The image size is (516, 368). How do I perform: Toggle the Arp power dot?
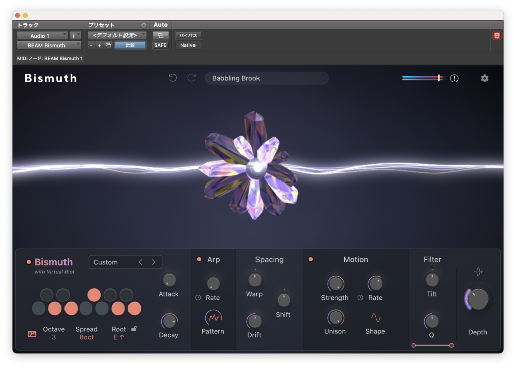[199, 259]
